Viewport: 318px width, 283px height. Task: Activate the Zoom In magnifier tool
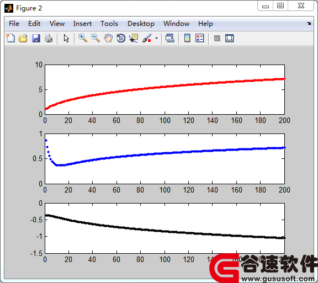click(83, 38)
